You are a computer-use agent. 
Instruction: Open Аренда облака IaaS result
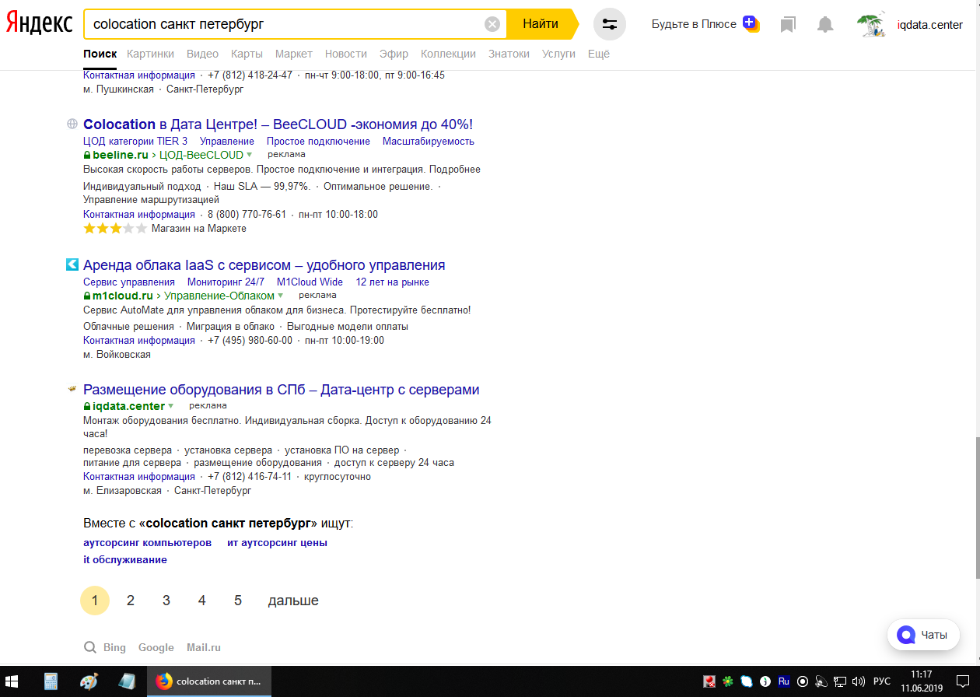click(264, 265)
